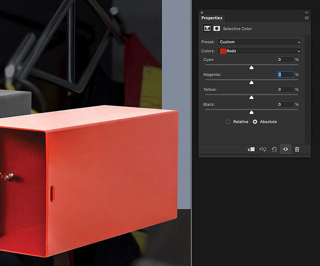Click the Black percentage field

coord(285,105)
